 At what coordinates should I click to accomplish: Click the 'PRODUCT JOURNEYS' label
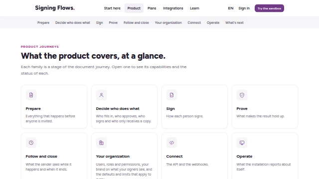(40, 47)
